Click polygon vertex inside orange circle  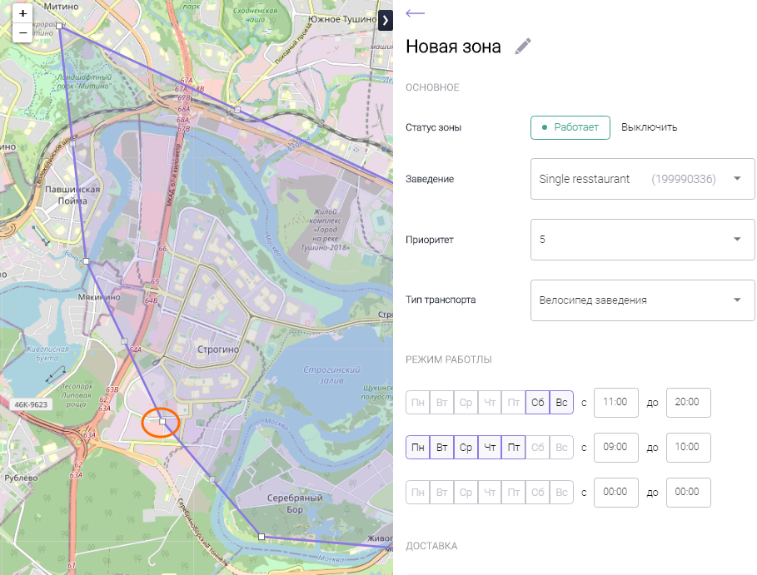click(x=163, y=423)
